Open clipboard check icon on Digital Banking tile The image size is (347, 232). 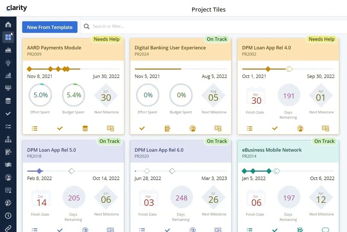point(167,128)
